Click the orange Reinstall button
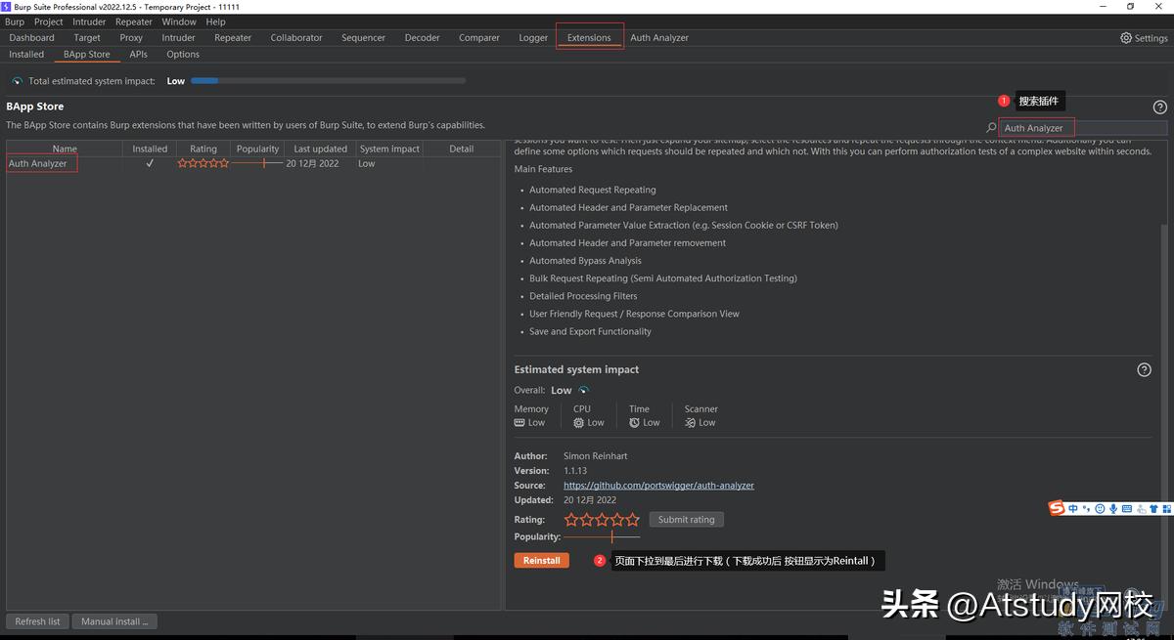This screenshot has width=1174, height=640. (541, 560)
